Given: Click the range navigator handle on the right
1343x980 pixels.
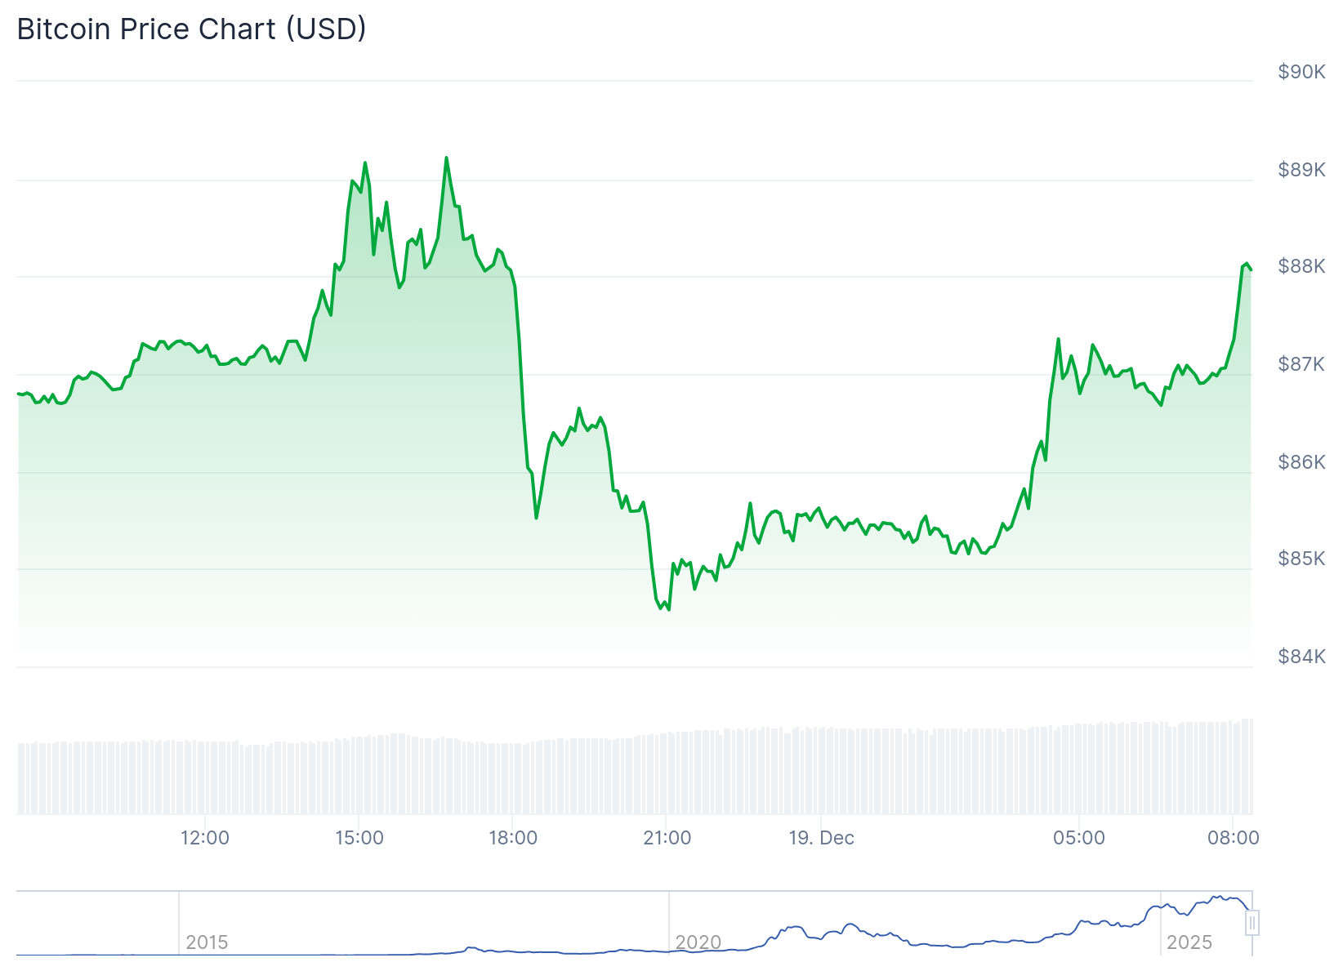Looking at the screenshot, I should tap(1252, 924).
